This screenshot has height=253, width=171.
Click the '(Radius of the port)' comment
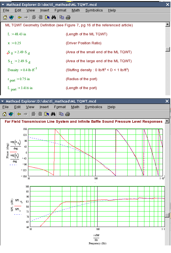point(82,79)
